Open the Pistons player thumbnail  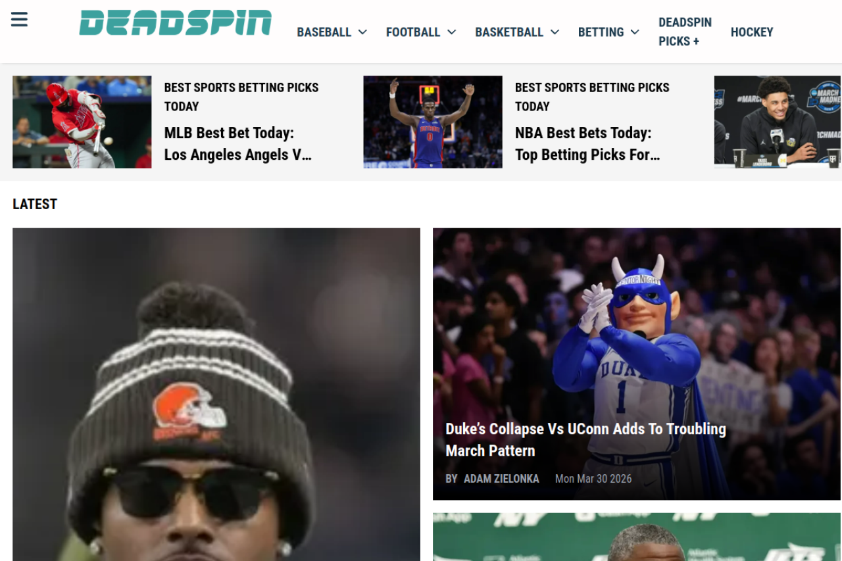pyautogui.click(x=433, y=122)
